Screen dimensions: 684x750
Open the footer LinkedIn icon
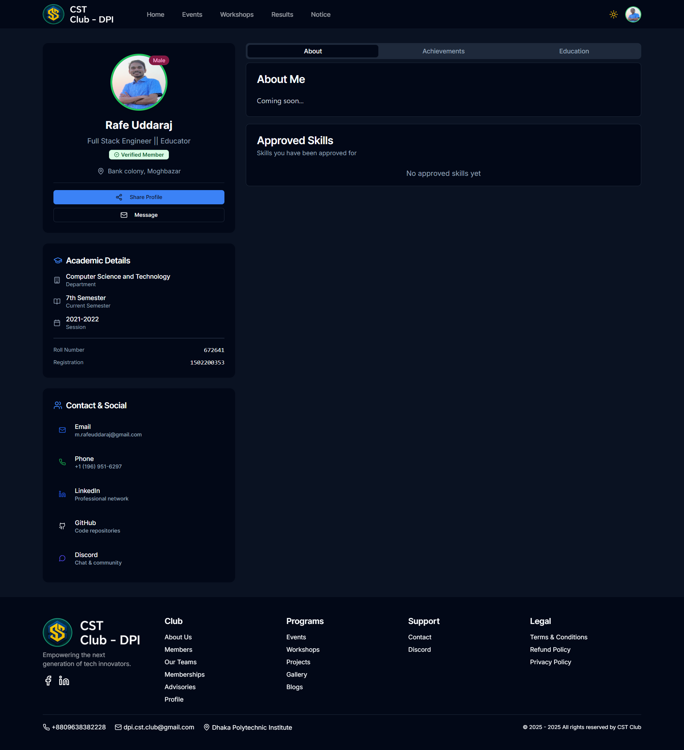[x=64, y=681]
